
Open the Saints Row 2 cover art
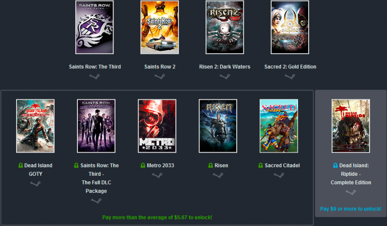[160, 27]
